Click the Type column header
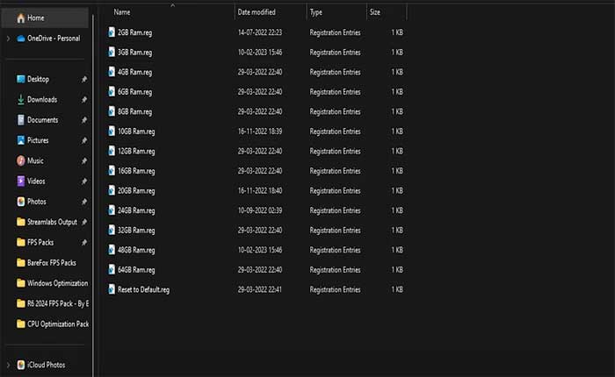The width and height of the screenshot is (615, 377). pyautogui.click(x=316, y=12)
